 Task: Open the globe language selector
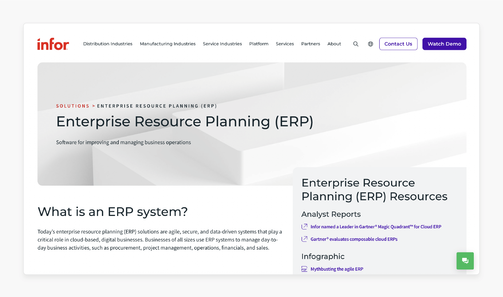tap(371, 44)
